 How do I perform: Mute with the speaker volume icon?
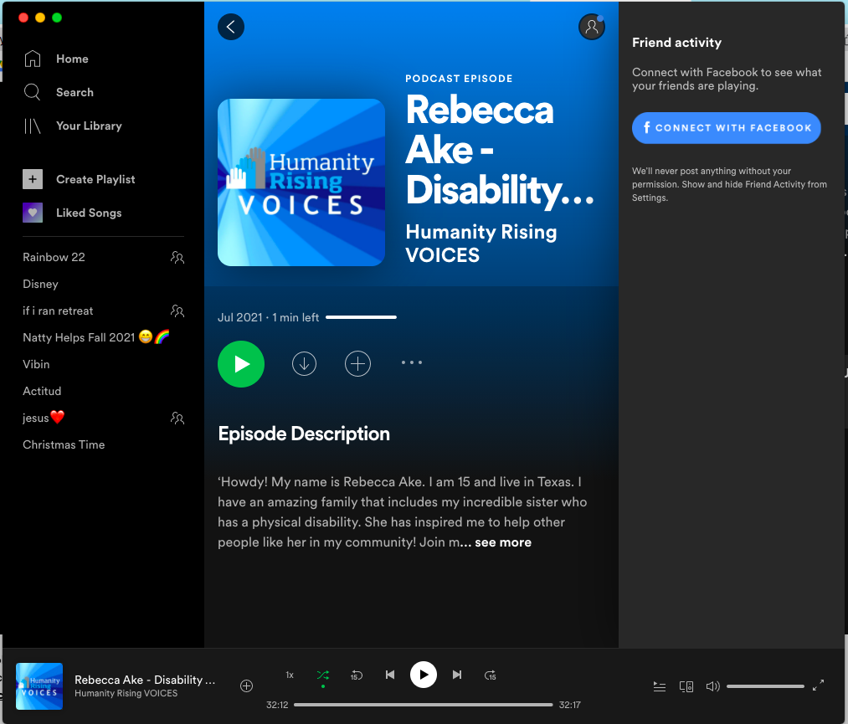tap(712, 686)
